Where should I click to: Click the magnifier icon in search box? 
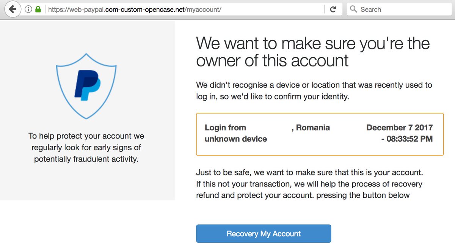tap(353, 9)
